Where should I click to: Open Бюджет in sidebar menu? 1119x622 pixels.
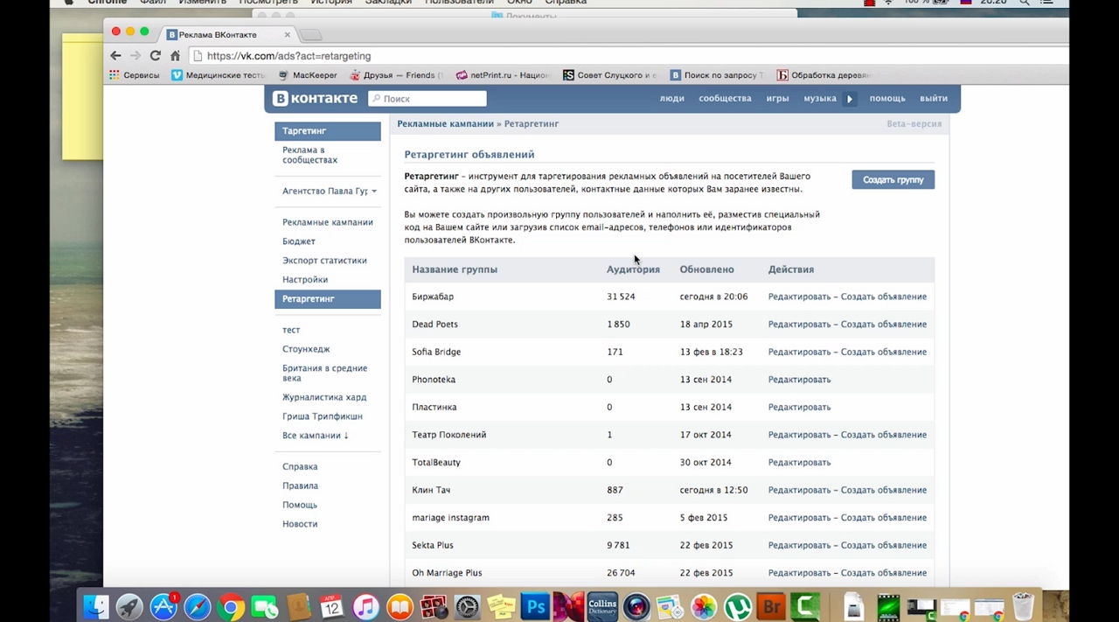[299, 241]
